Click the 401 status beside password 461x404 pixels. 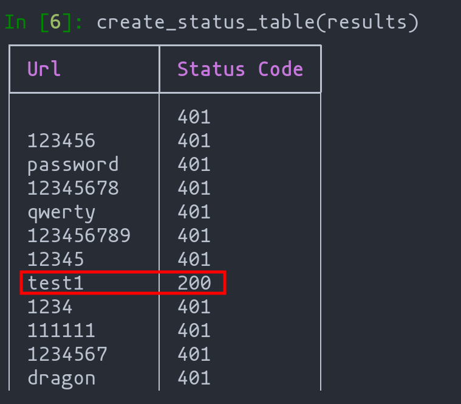tap(194, 165)
